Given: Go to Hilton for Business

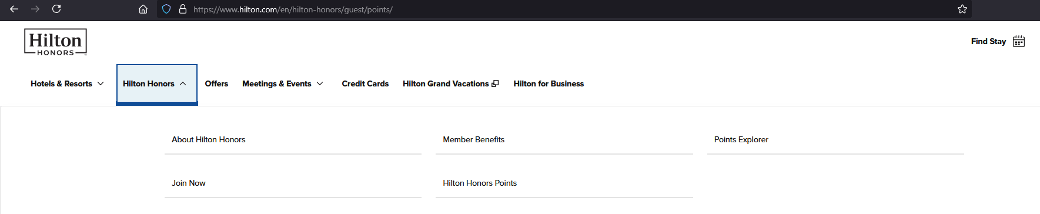Looking at the screenshot, I should (549, 83).
